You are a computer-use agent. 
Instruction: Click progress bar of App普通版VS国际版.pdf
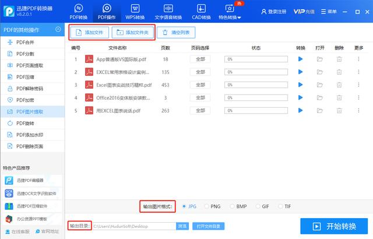click(x=256, y=59)
